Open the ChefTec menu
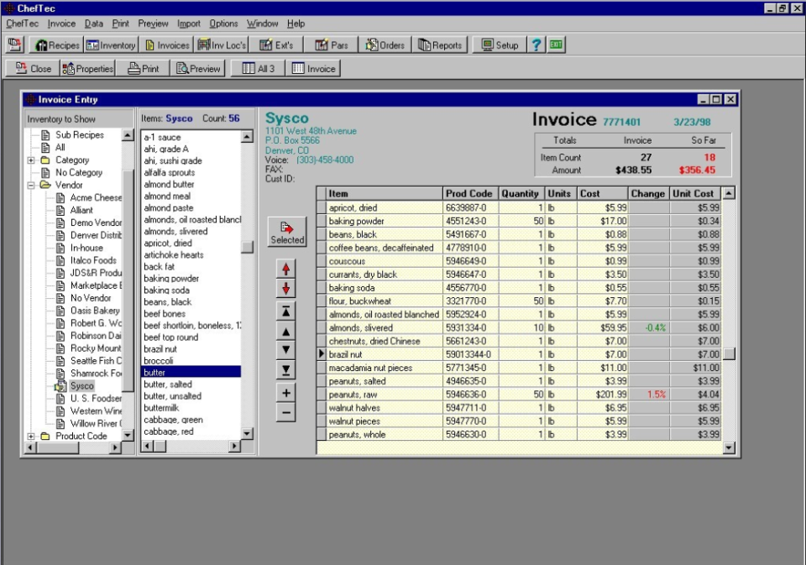This screenshot has height=565, width=806. click(22, 24)
